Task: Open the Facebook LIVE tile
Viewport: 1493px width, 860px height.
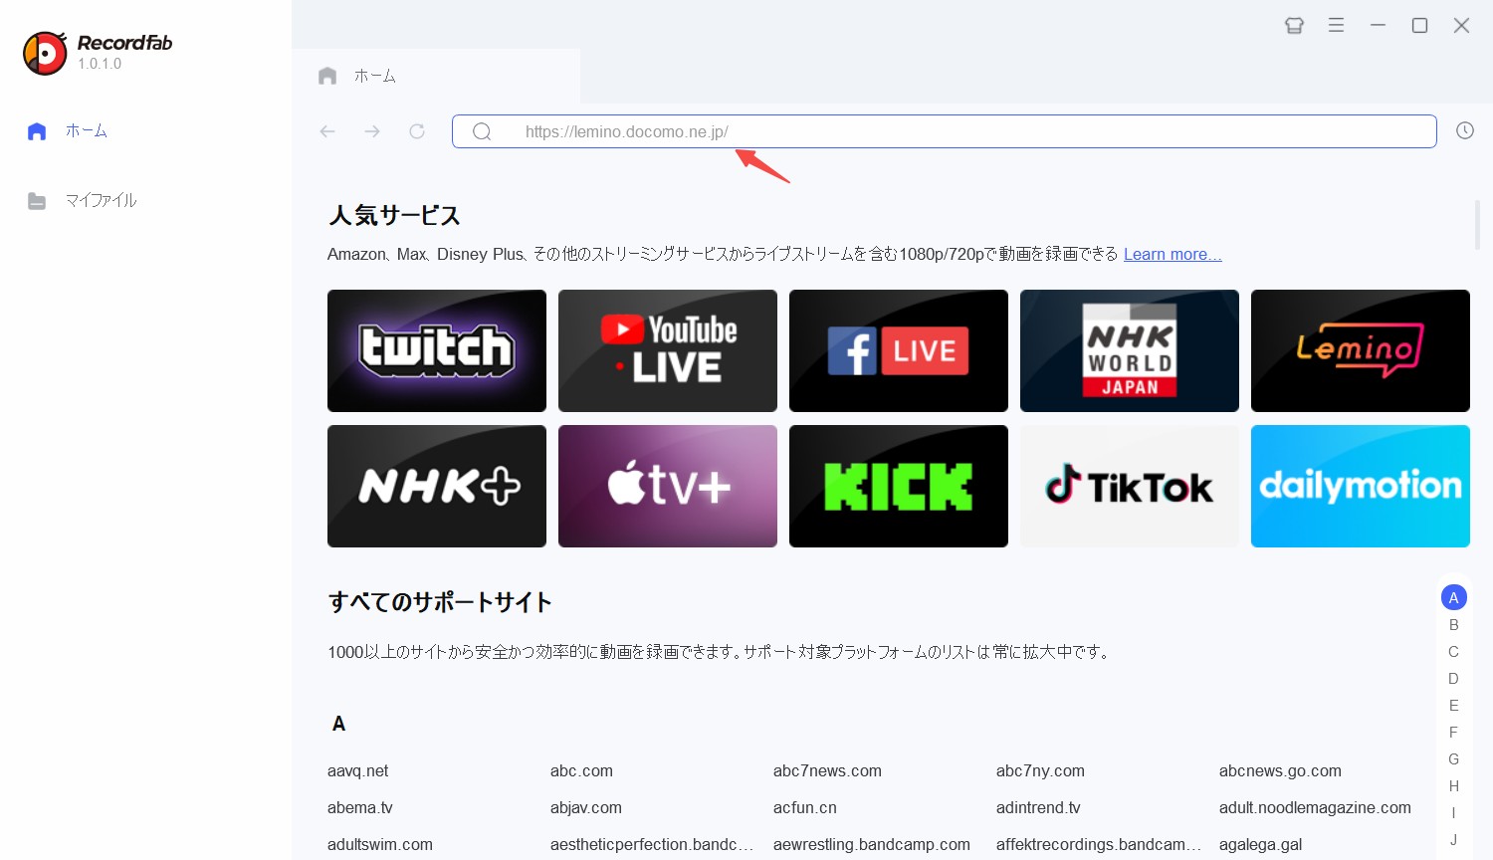Action: point(899,350)
